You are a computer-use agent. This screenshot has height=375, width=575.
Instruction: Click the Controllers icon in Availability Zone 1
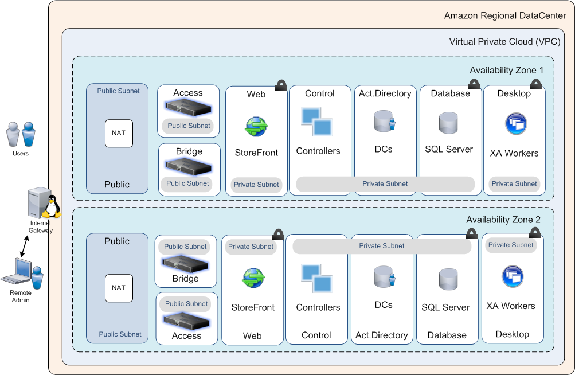point(316,122)
